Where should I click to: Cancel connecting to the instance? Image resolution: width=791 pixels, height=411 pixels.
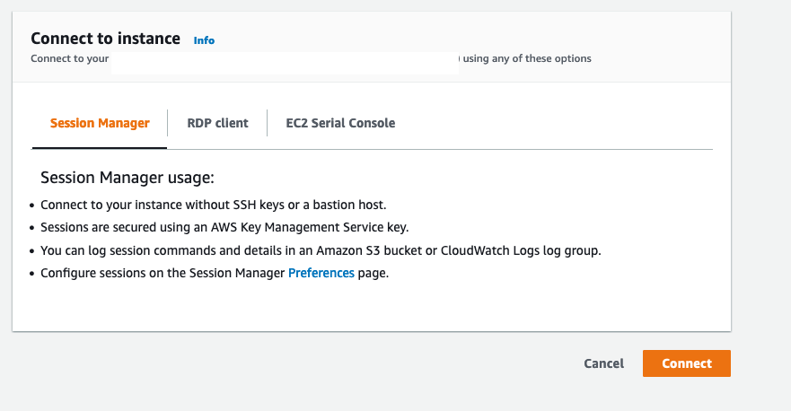tap(603, 363)
